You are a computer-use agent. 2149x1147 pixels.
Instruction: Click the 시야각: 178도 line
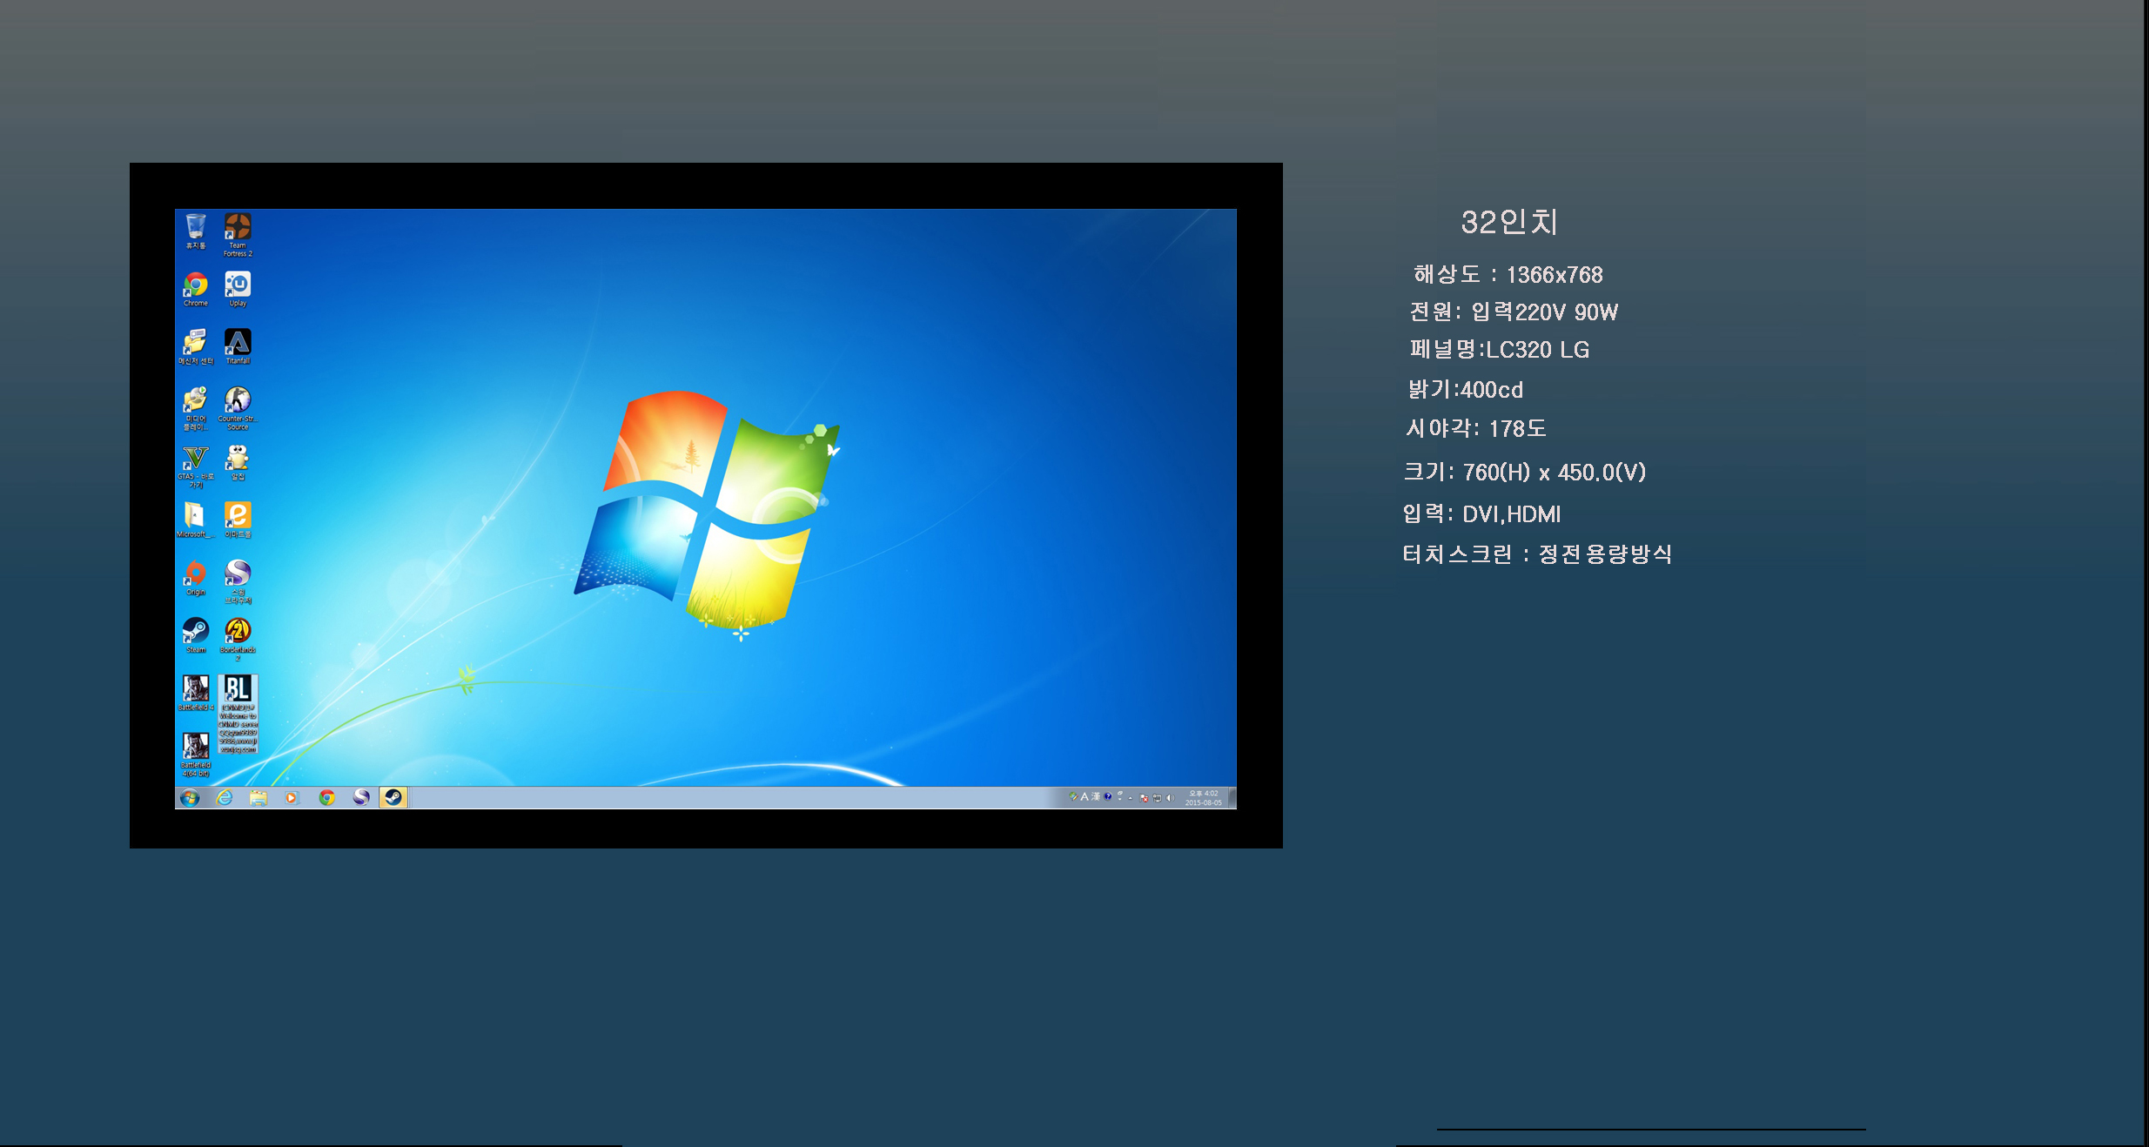click(1476, 428)
